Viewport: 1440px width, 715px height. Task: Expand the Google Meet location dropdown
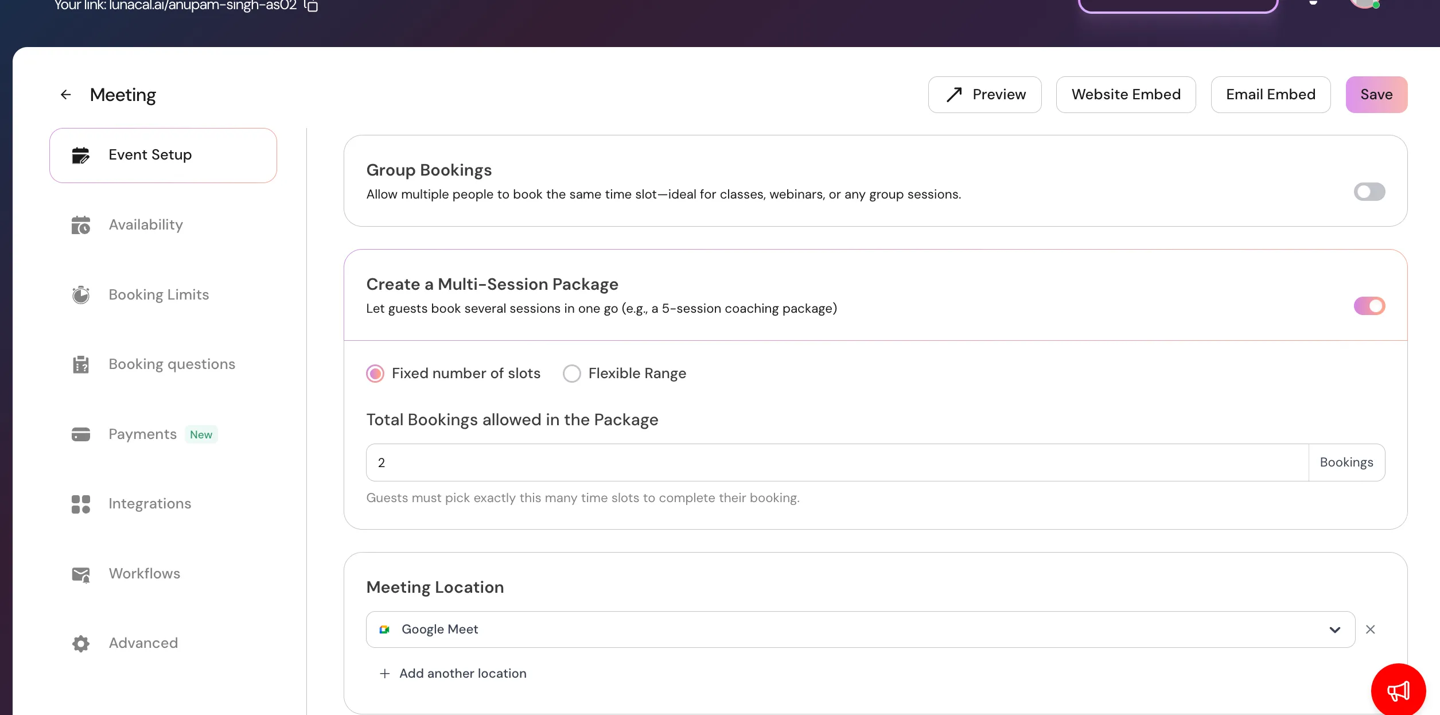pos(1334,629)
